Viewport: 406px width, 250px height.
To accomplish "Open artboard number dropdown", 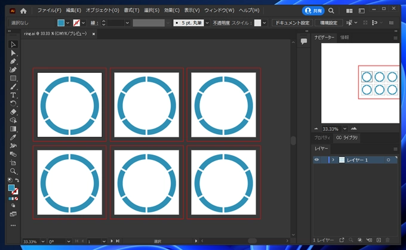I will (x=104, y=241).
